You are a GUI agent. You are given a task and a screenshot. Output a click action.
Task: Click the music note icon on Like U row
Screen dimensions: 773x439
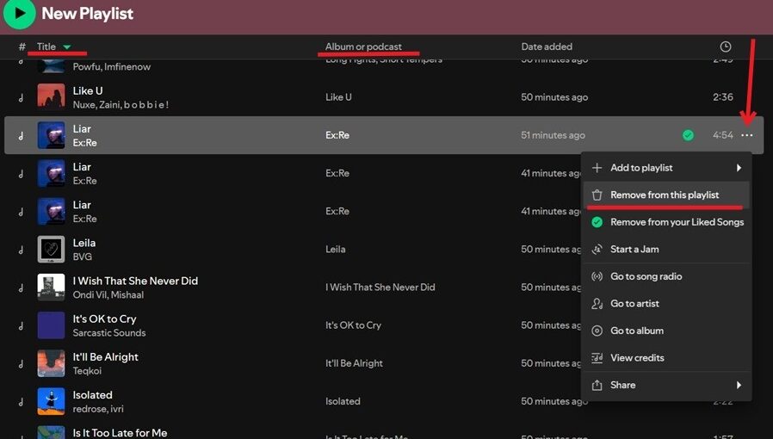[22, 97]
